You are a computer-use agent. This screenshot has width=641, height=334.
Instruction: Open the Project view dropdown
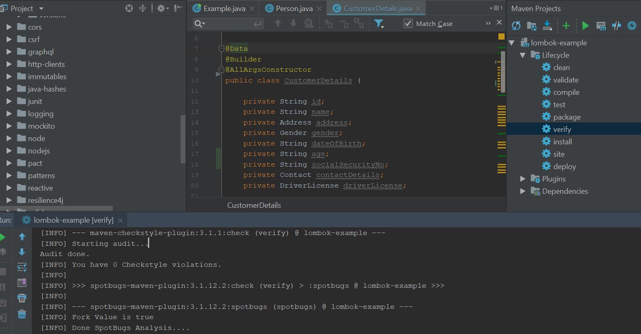pyautogui.click(x=41, y=8)
